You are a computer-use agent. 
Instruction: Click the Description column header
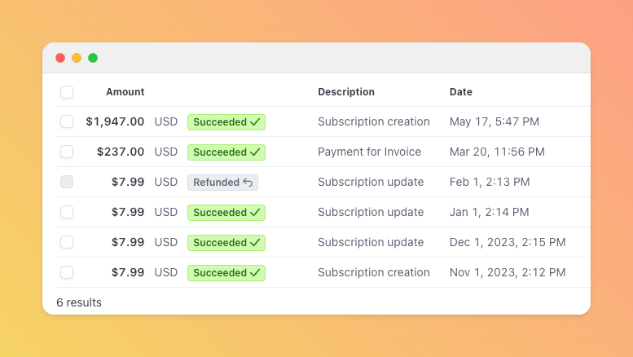[346, 92]
